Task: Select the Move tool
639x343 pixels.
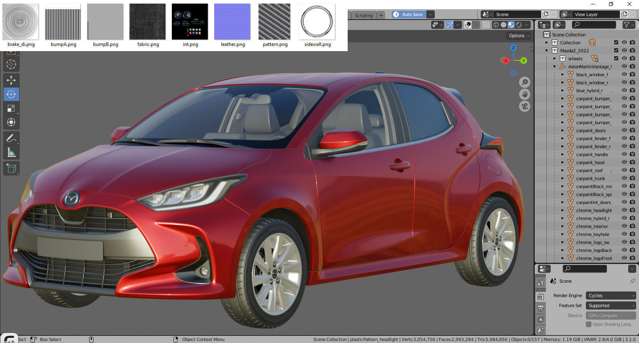Action: pos(11,80)
